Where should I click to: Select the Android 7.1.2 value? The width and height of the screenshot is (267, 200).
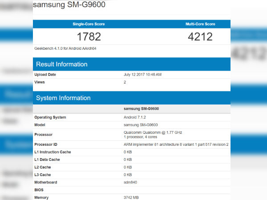[x=135, y=117]
